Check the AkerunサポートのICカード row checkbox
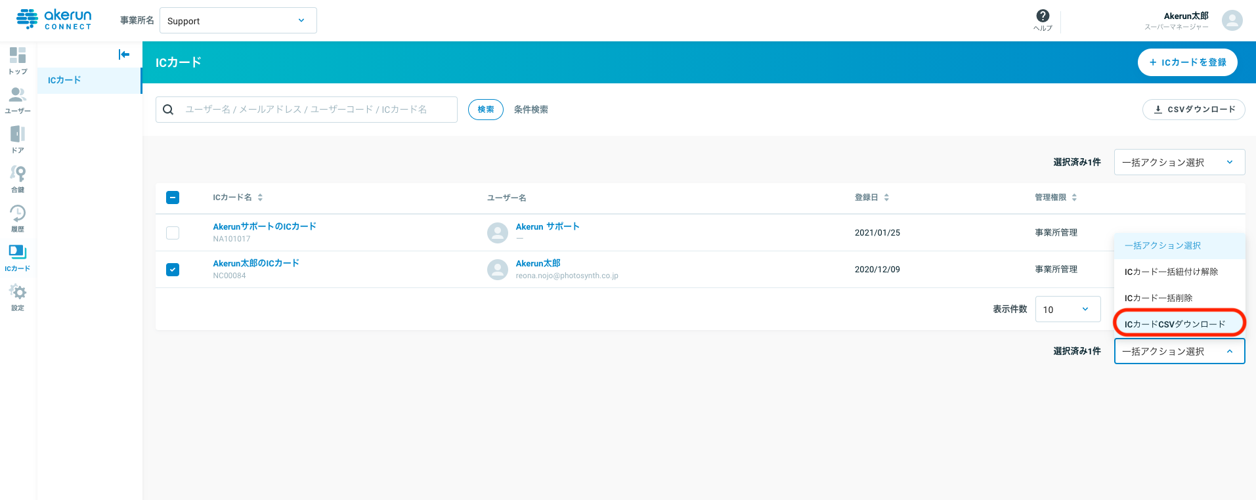 click(173, 233)
